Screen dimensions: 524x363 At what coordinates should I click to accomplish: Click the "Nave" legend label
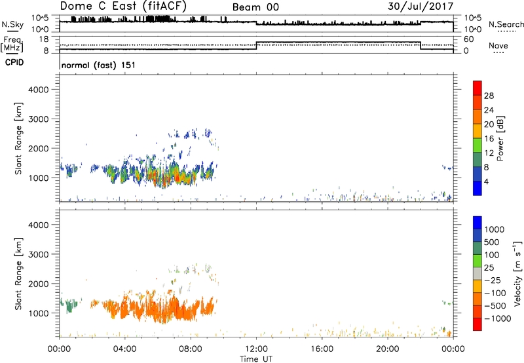498,45
